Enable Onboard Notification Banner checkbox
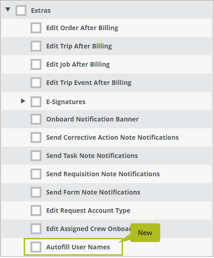Viewport: 214px width, 258px height. point(36,119)
